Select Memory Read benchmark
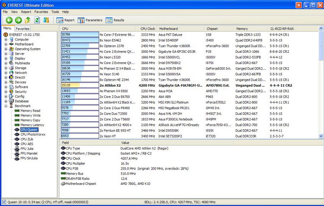 [x=30, y=111]
